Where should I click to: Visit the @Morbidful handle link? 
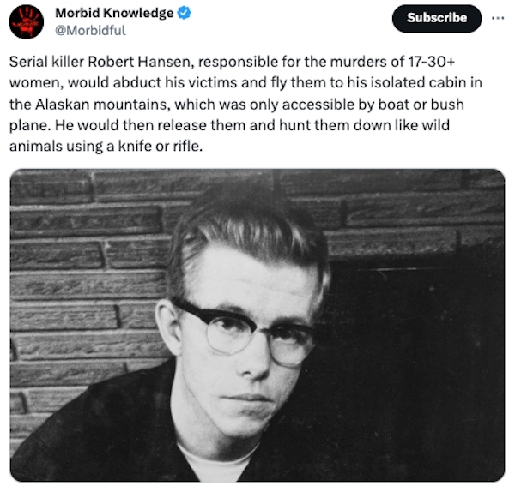(x=90, y=31)
